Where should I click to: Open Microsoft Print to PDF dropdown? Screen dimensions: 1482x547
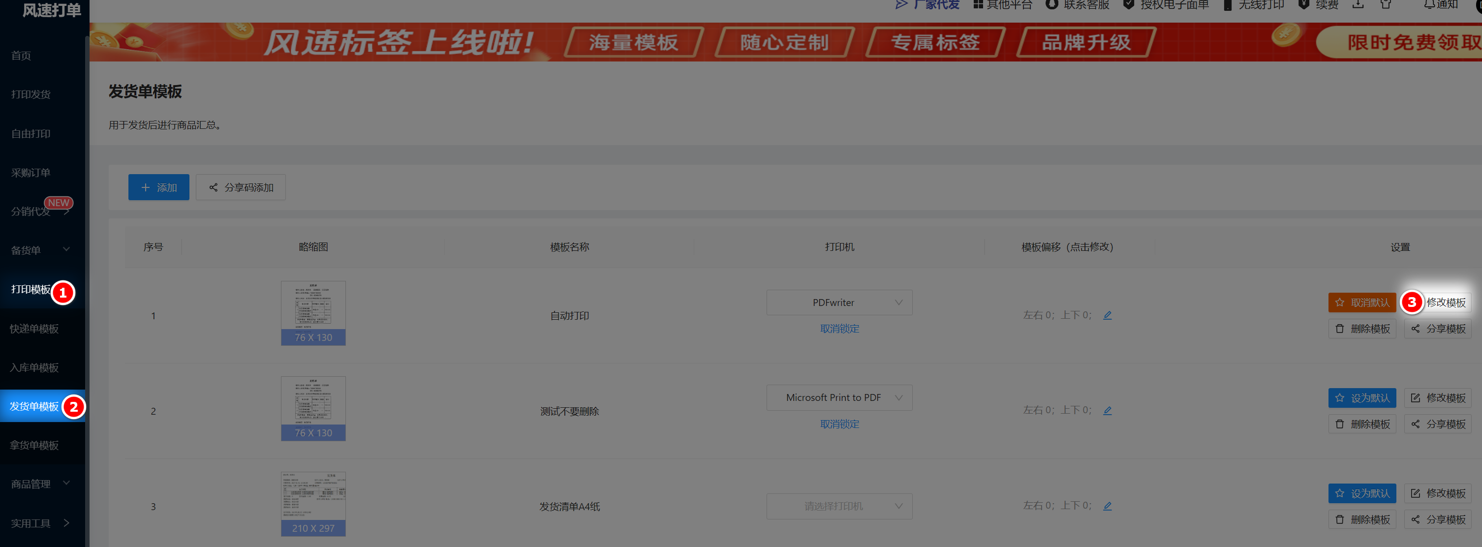coord(839,398)
